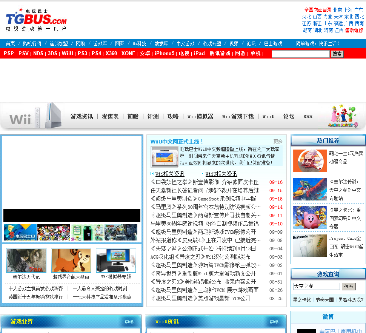Viewport: 366px width, 333px height.
Task: Click 更多 in the 游戏业界 header
Action: [x=129, y=322]
